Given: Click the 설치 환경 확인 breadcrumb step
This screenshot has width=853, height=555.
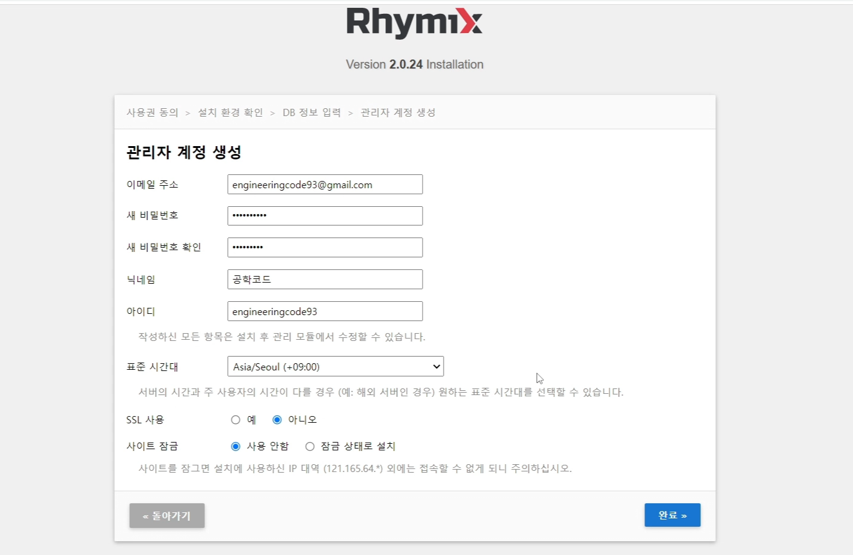Looking at the screenshot, I should coord(230,112).
